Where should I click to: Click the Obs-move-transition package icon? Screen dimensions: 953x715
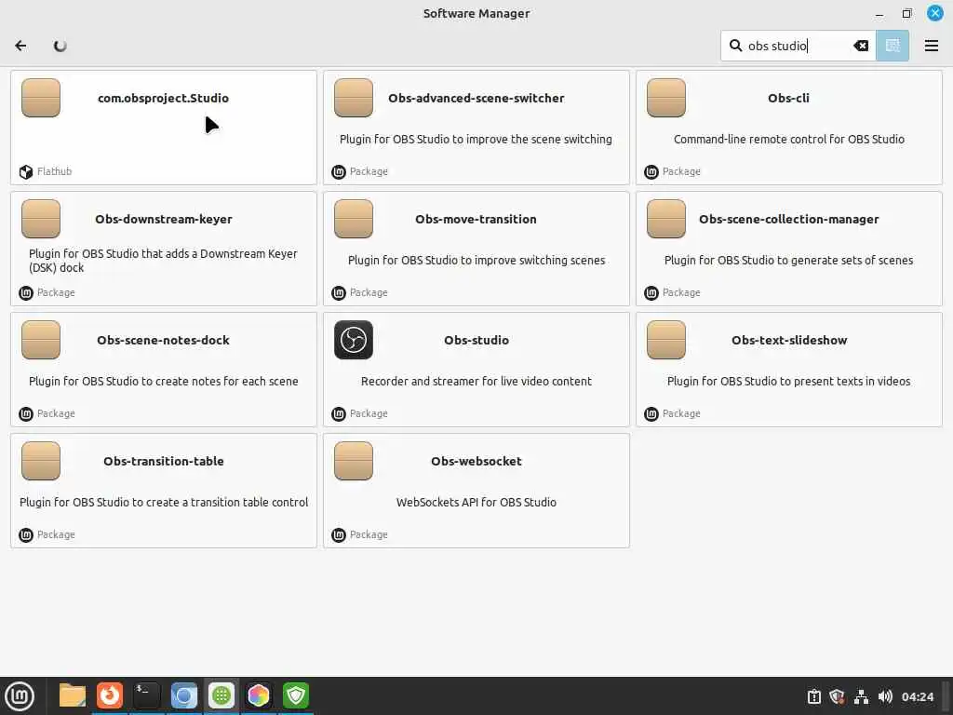pyautogui.click(x=353, y=219)
